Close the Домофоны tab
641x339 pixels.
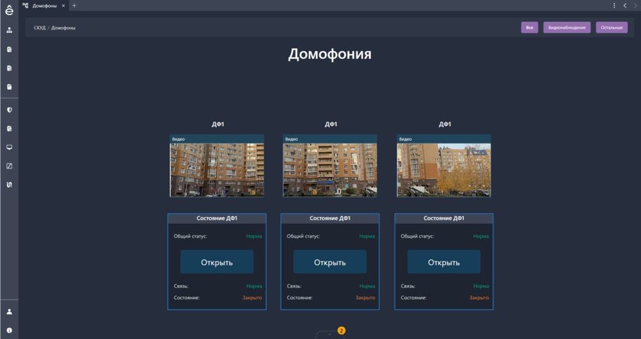[63, 6]
